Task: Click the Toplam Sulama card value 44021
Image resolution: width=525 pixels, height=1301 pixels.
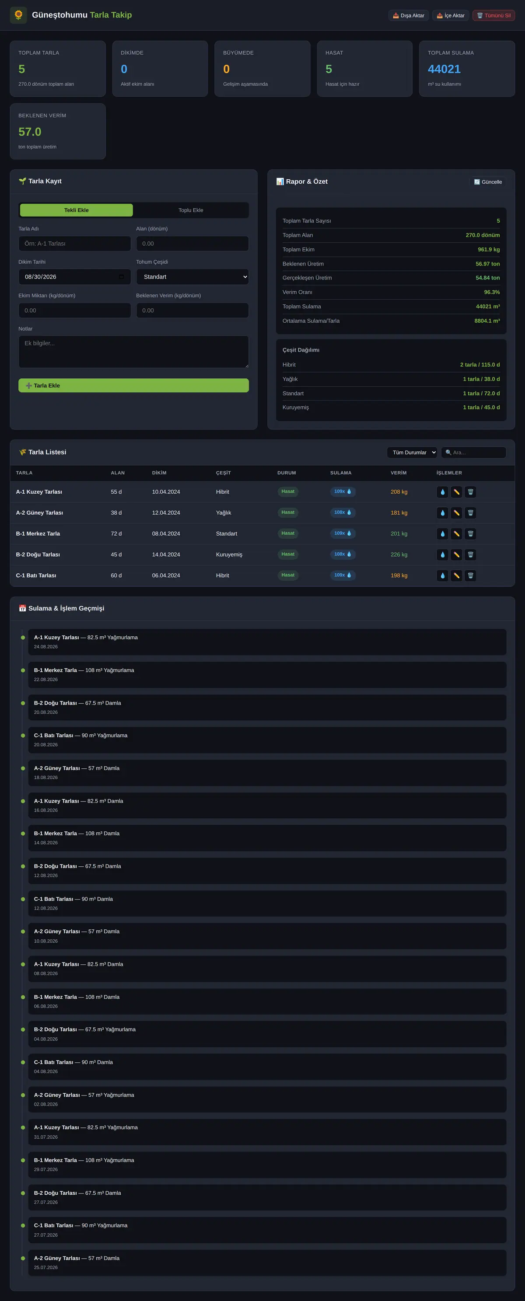Action: click(x=444, y=69)
